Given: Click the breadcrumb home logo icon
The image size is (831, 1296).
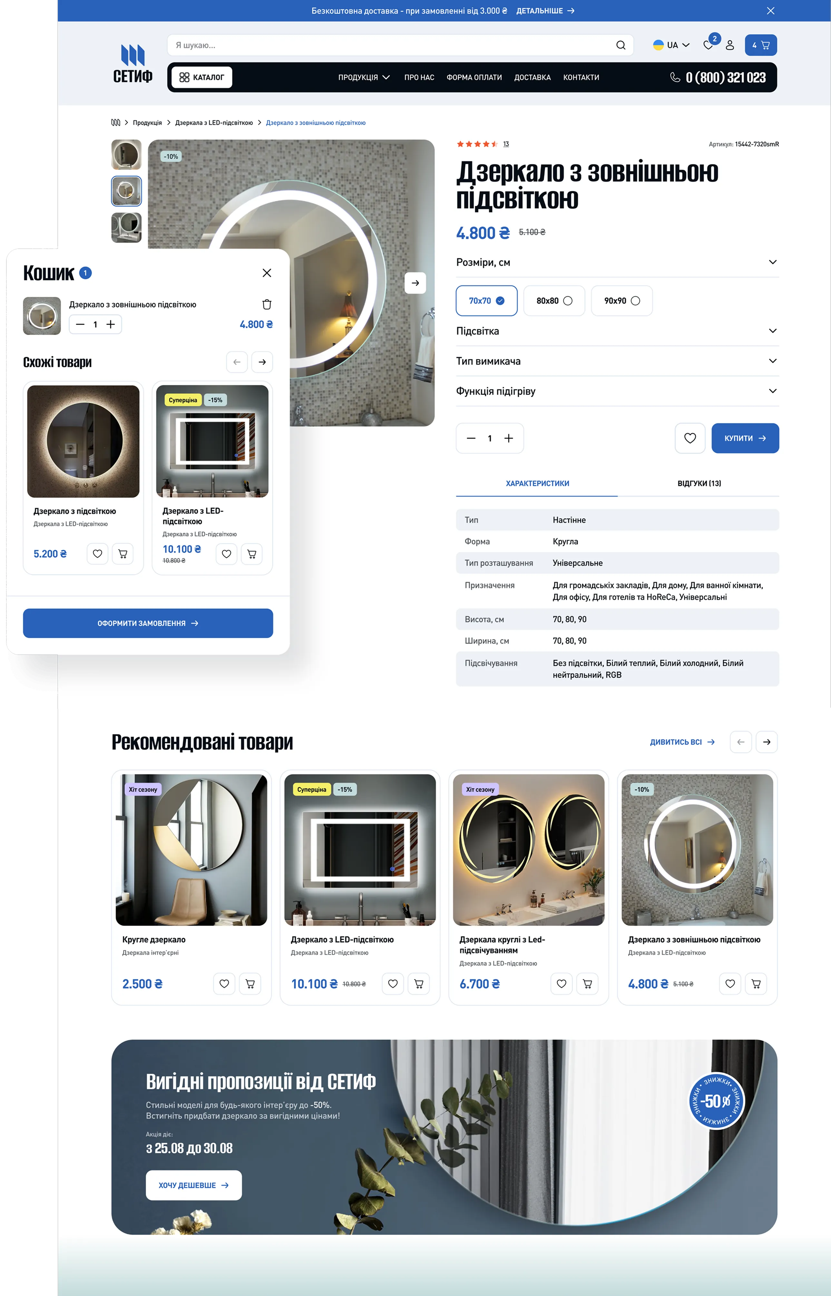Looking at the screenshot, I should click(115, 123).
